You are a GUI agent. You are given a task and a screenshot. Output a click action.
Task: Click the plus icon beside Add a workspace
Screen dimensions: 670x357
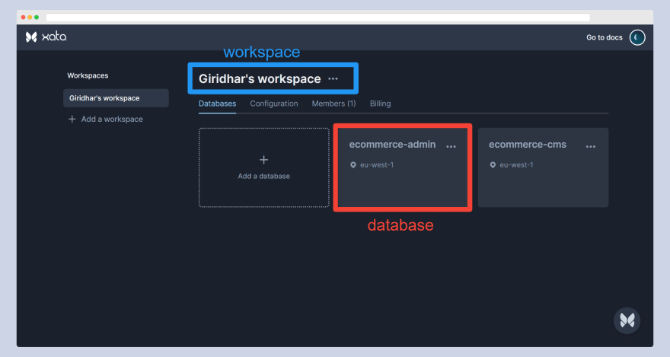coord(72,120)
